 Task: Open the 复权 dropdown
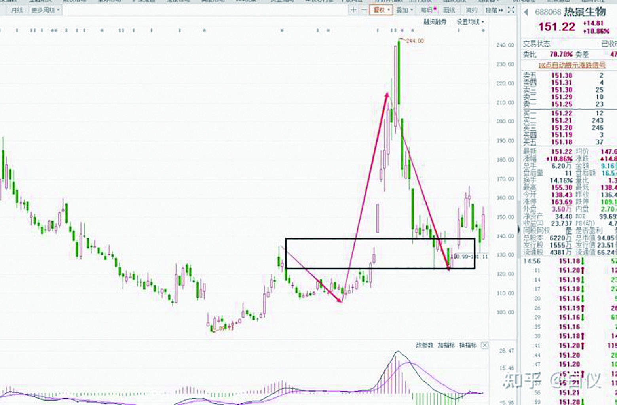click(x=381, y=10)
